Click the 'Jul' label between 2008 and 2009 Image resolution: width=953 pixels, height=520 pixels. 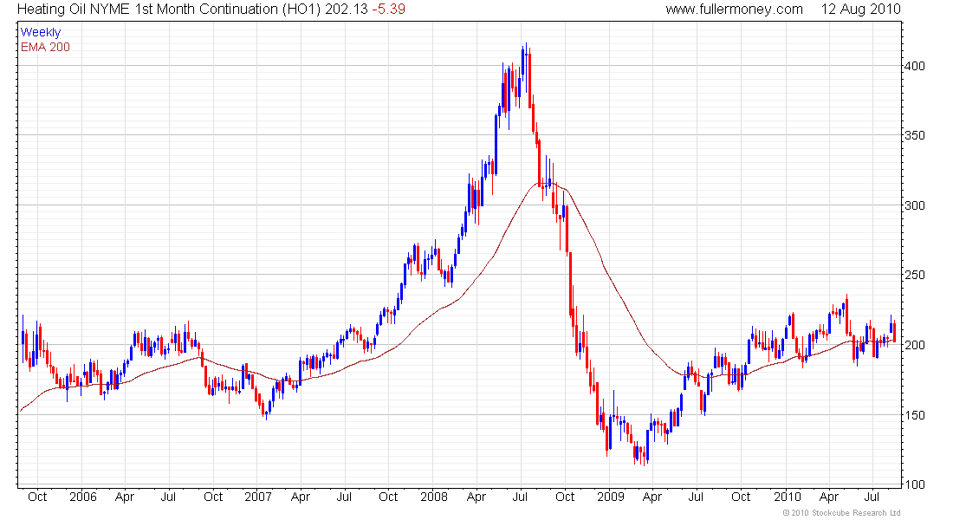(x=521, y=497)
